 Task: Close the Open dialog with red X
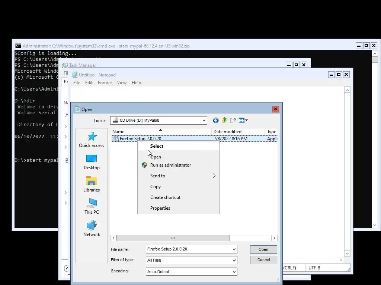click(275, 109)
